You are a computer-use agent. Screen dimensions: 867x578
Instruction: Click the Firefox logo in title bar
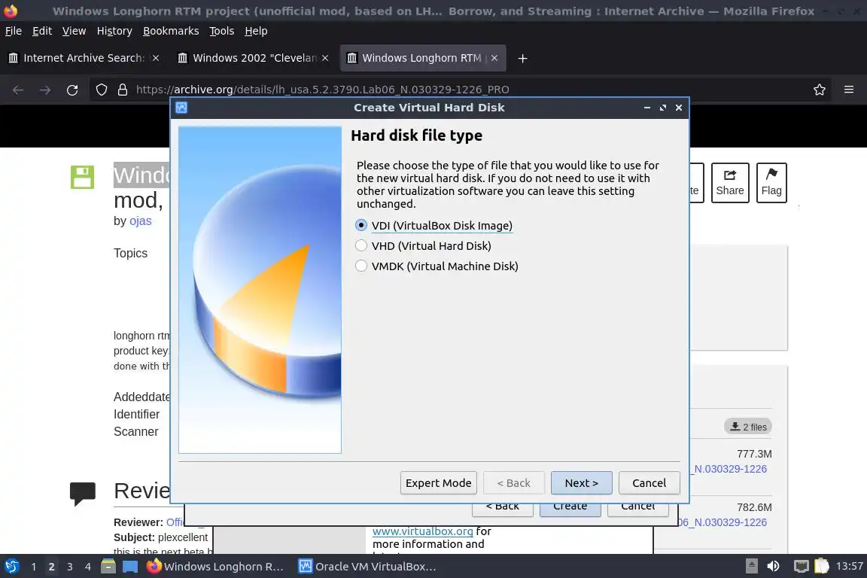click(11, 11)
